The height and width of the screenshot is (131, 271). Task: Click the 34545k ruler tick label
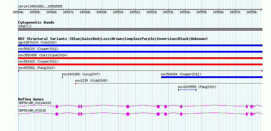click(x=35, y=12)
